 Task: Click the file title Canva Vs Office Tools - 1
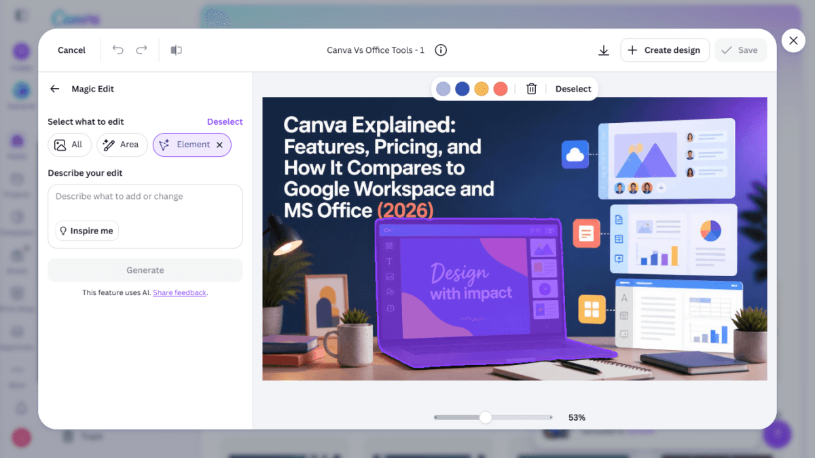pos(376,50)
